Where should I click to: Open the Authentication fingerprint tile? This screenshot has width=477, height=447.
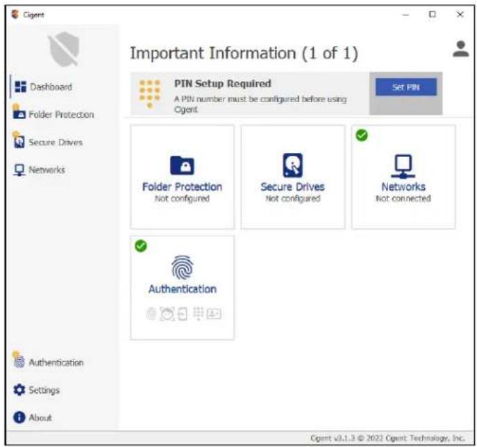pos(182,287)
